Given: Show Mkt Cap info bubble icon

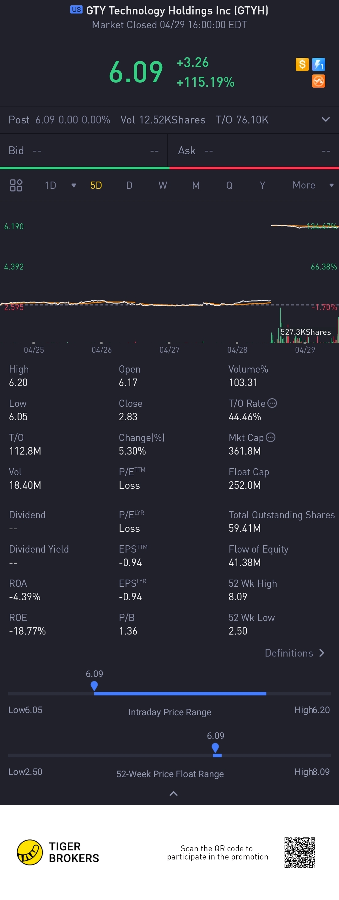Looking at the screenshot, I should click(x=271, y=437).
